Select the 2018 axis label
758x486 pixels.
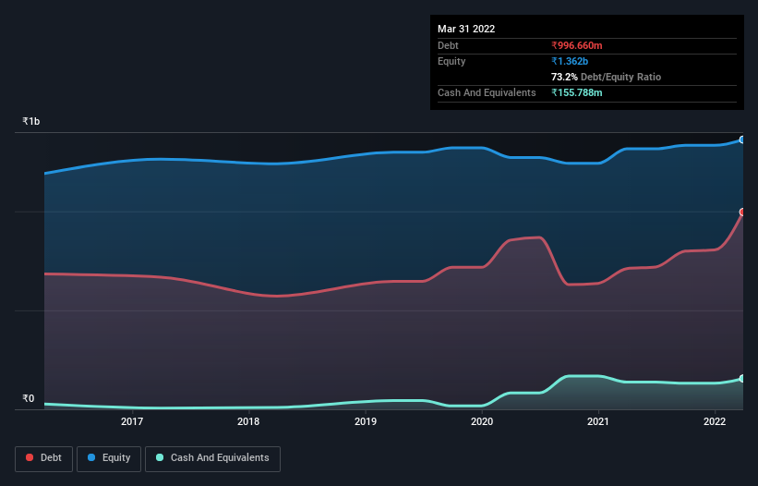coord(248,421)
